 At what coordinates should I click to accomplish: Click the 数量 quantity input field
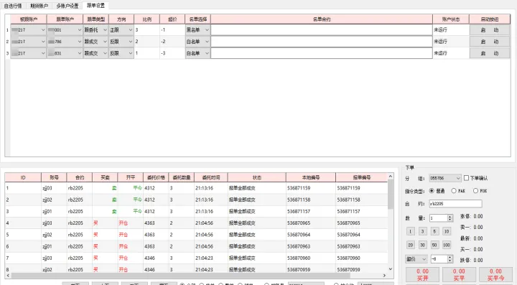tap(438, 218)
